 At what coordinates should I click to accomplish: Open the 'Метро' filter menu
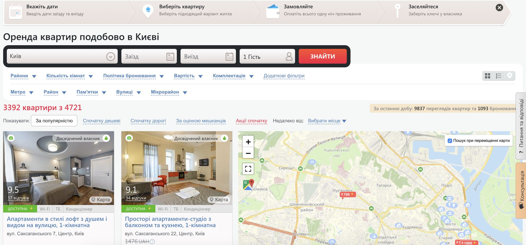pos(22,92)
